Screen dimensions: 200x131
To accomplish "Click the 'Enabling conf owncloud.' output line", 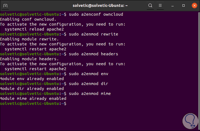I will point(28,19).
